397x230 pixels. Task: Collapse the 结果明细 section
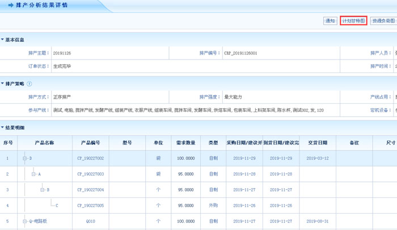coord(3,127)
